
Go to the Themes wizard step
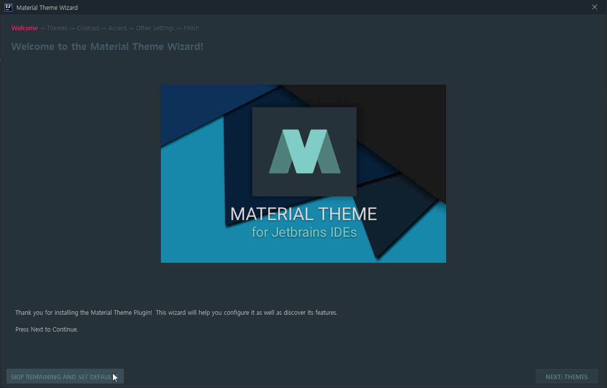(57, 28)
